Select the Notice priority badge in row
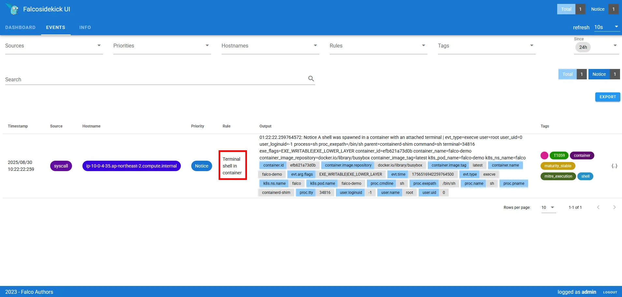The height and width of the screenshot is (297, 622). point(202,166)
